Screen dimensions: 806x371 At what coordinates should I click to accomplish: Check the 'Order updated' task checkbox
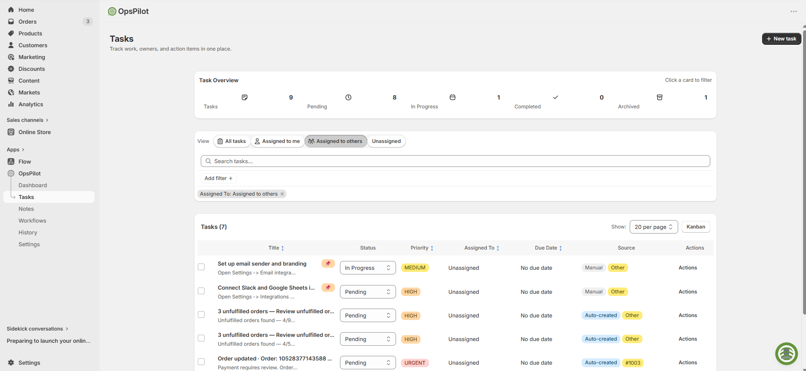[201, 362]
